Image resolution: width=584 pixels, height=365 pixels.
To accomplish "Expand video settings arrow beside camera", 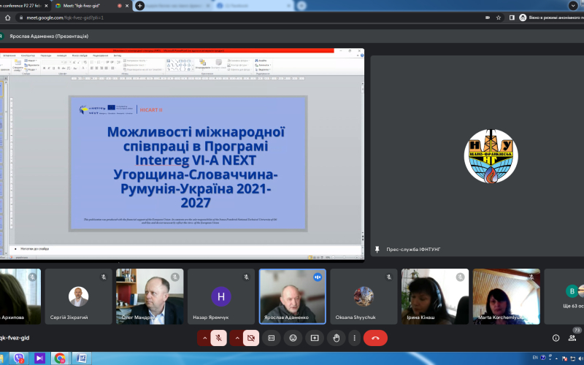I will [237, 338].
